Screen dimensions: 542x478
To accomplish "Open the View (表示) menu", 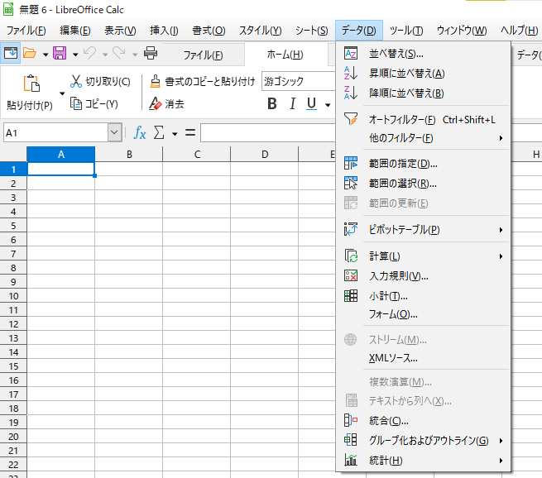I will [120, 31].
